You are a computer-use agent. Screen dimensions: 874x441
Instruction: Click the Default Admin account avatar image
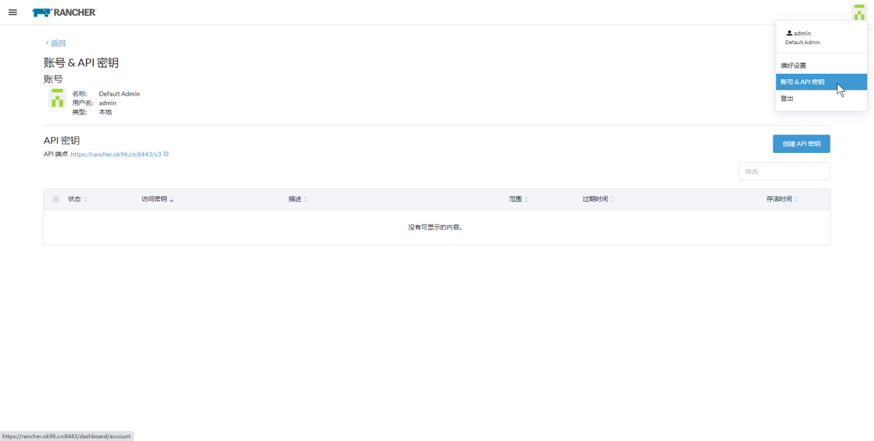57,98
